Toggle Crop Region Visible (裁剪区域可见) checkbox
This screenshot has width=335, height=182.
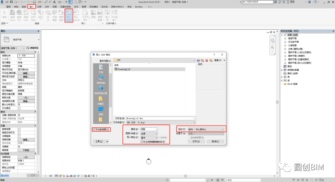19,133
